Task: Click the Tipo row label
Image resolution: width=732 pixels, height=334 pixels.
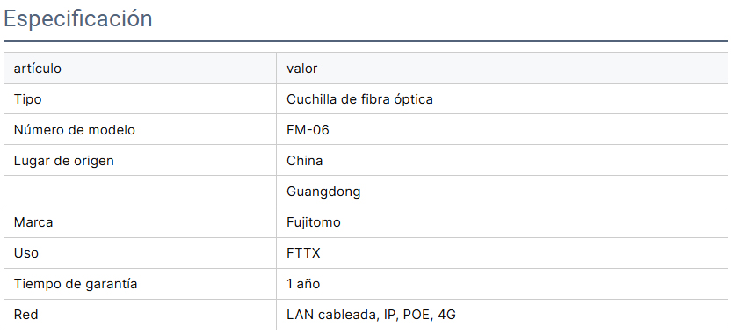Action: (27, 99)
